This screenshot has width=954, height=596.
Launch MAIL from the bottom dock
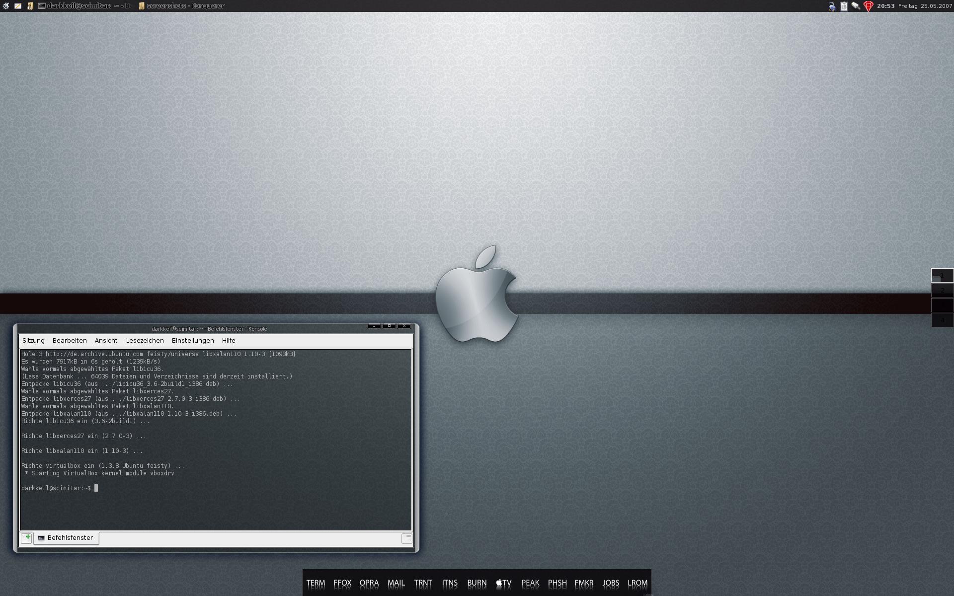point(396,583)
